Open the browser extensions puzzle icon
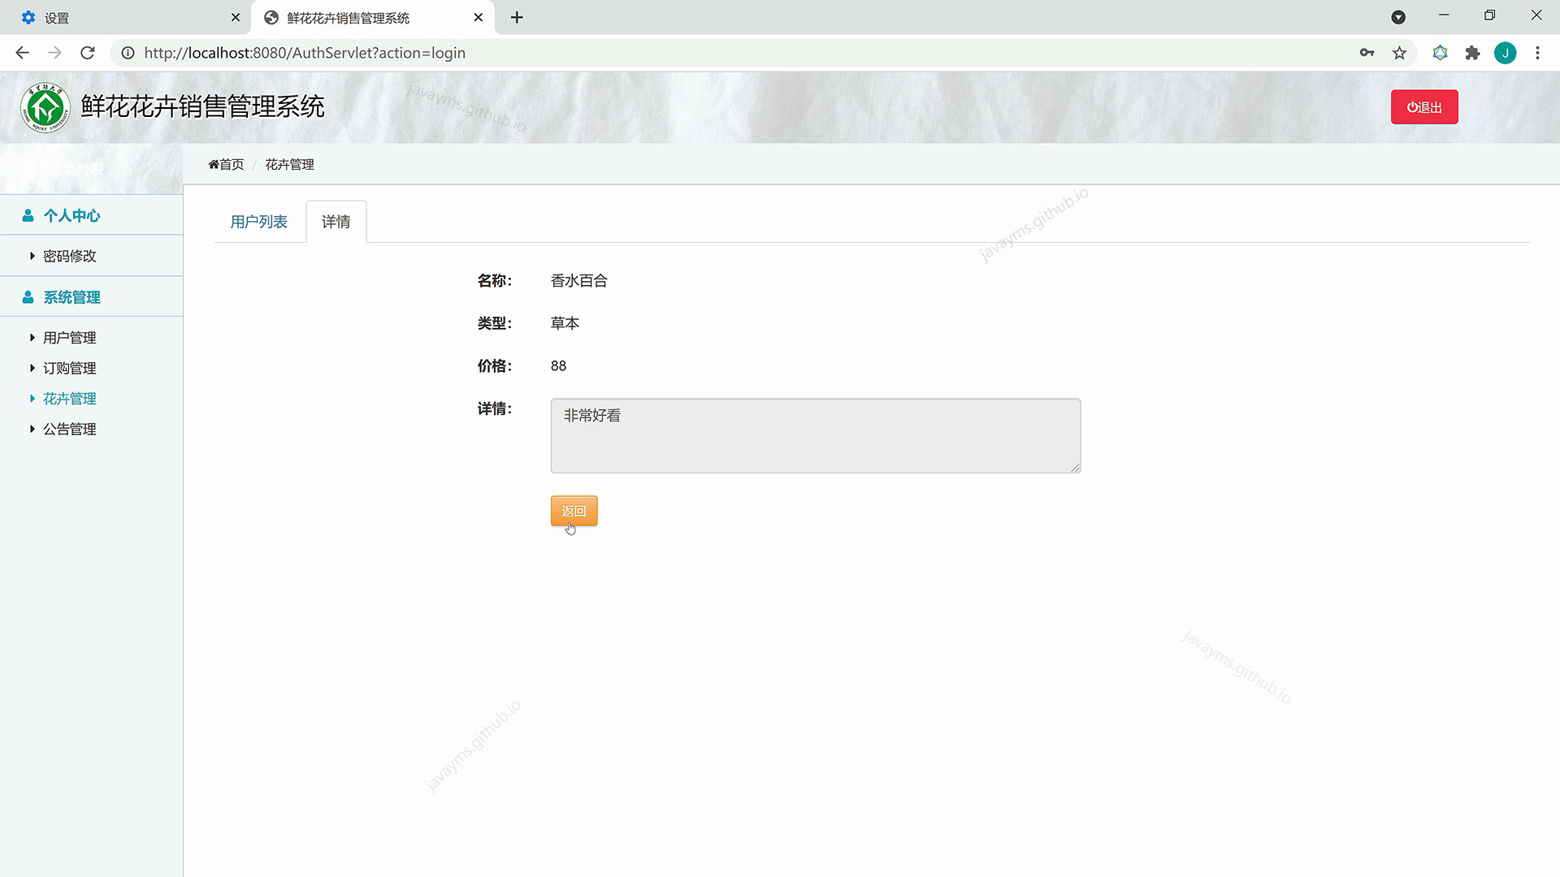This screenshot has width=1560, height=877. point(1473,53)
